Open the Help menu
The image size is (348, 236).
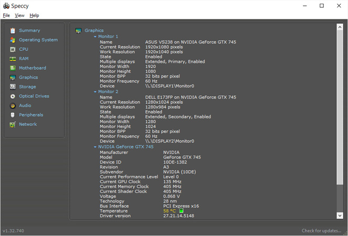click(34, 16)
